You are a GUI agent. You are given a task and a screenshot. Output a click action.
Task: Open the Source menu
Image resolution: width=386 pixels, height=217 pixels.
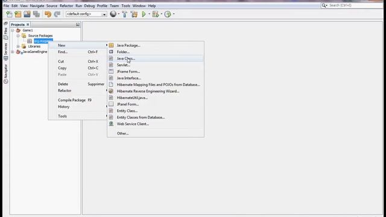click(52, 5)
